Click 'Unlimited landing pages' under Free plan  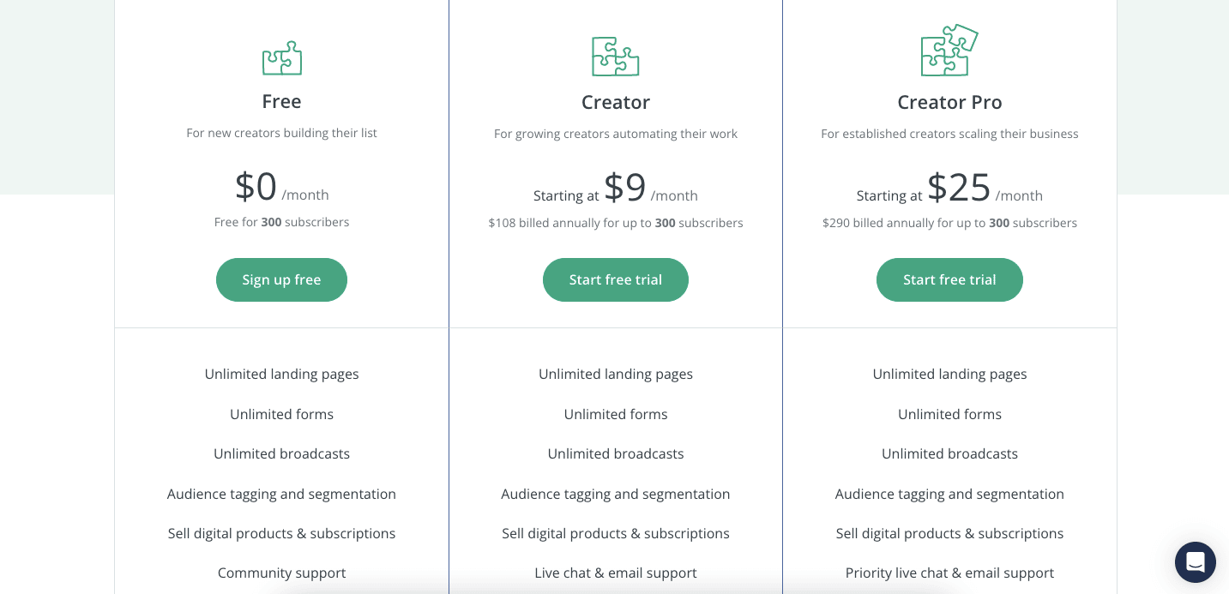click(281, 374)
